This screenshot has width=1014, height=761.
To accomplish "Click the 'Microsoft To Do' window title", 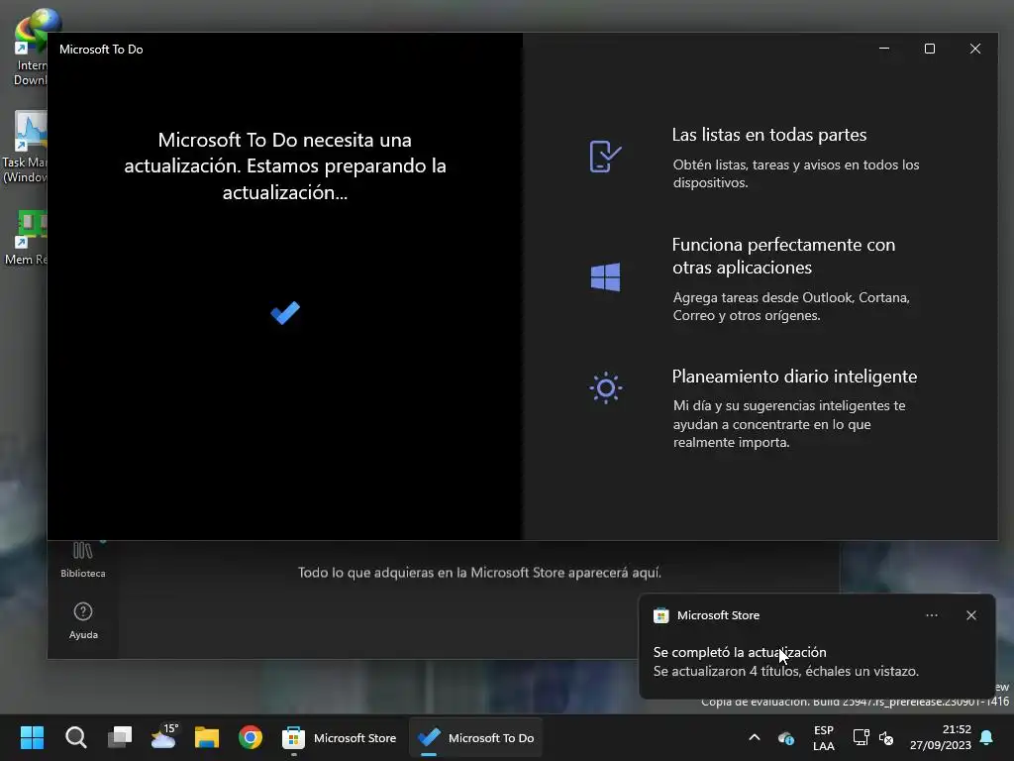I will [101, 50].
